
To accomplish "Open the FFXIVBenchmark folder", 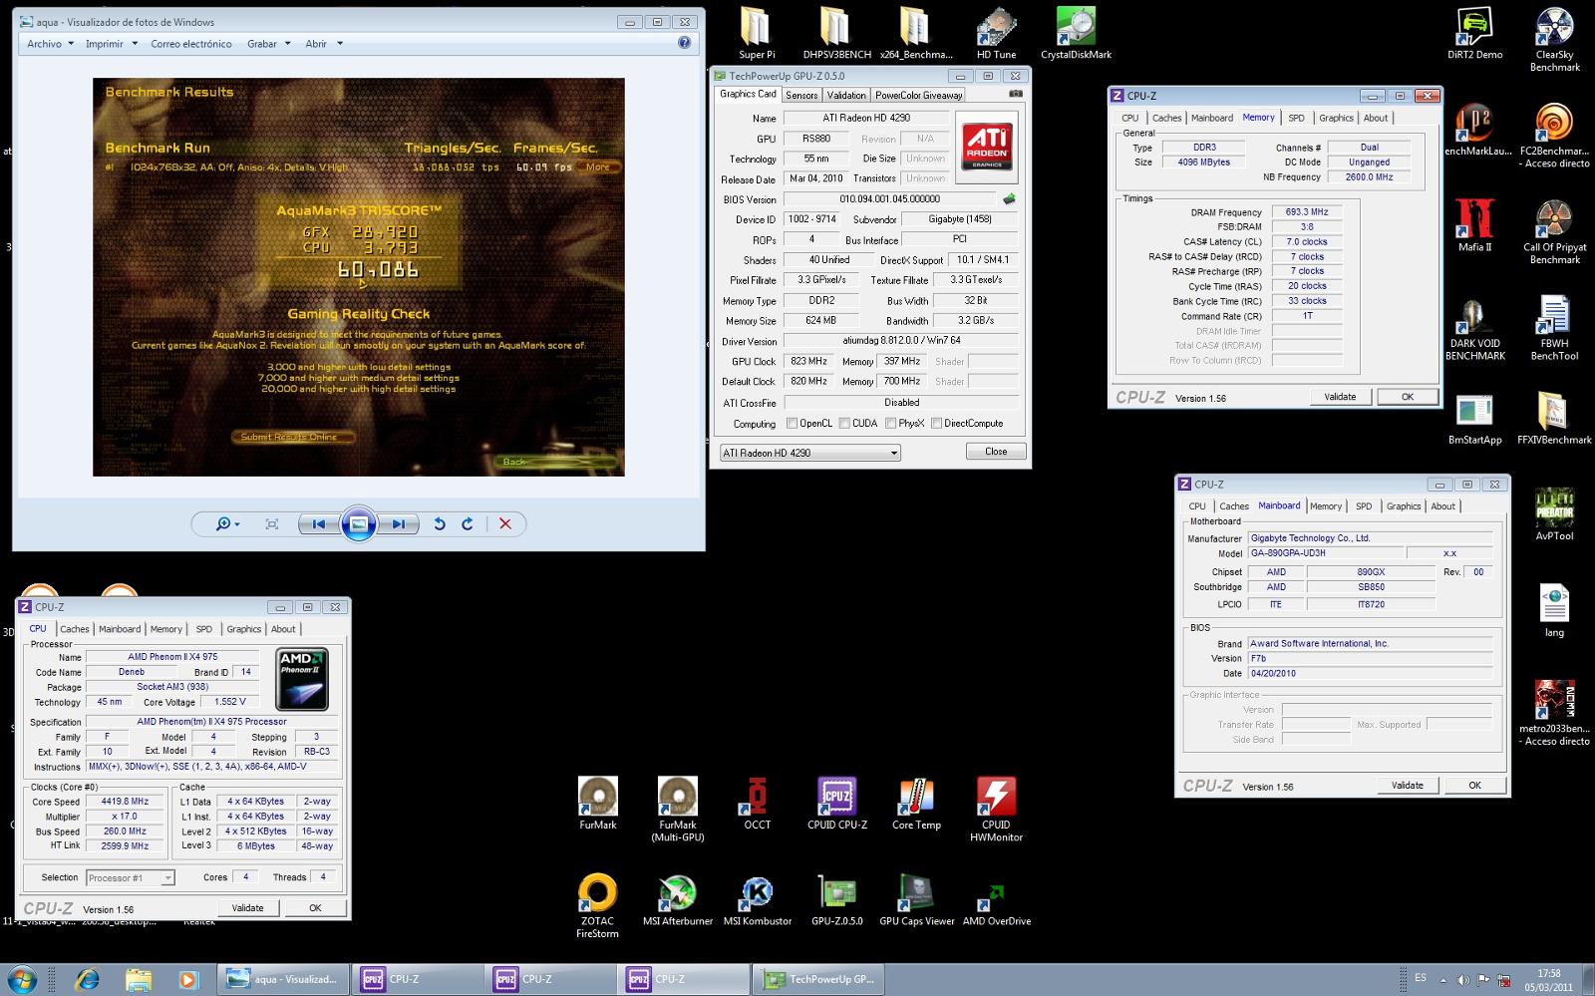I will click(1554, 411).
